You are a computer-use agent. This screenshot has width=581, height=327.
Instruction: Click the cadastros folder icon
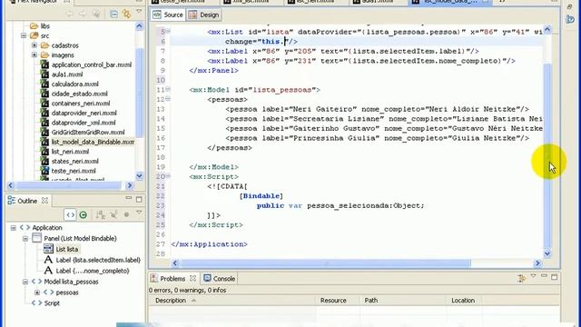[x=44, y=45]
